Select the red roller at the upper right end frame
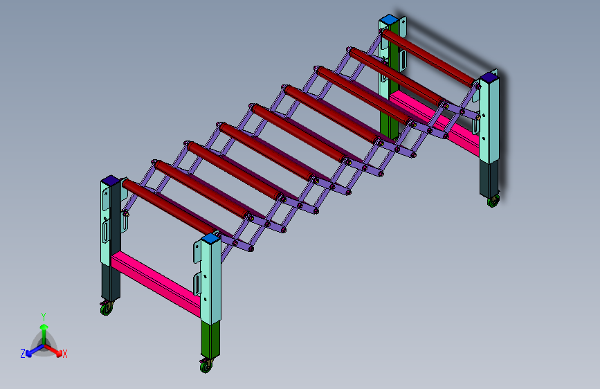Image resolution: width=600 pixels, height=389 pixels. click(x=429, y=58)
